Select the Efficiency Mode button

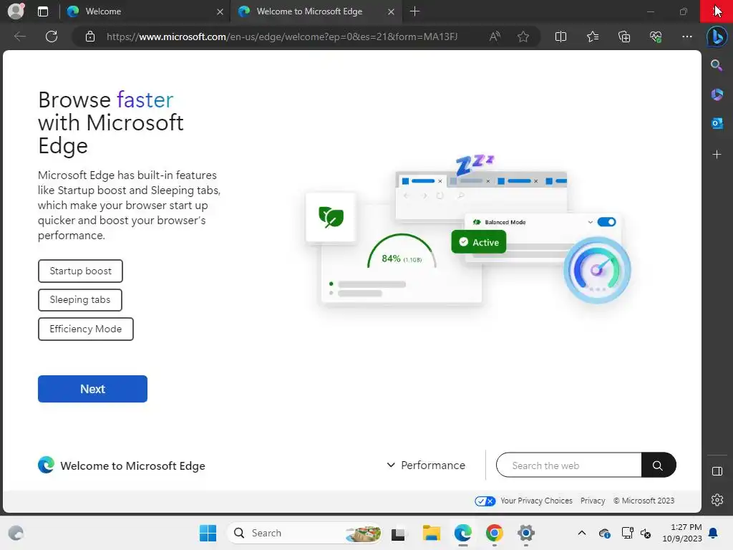(x=86, y=329)
